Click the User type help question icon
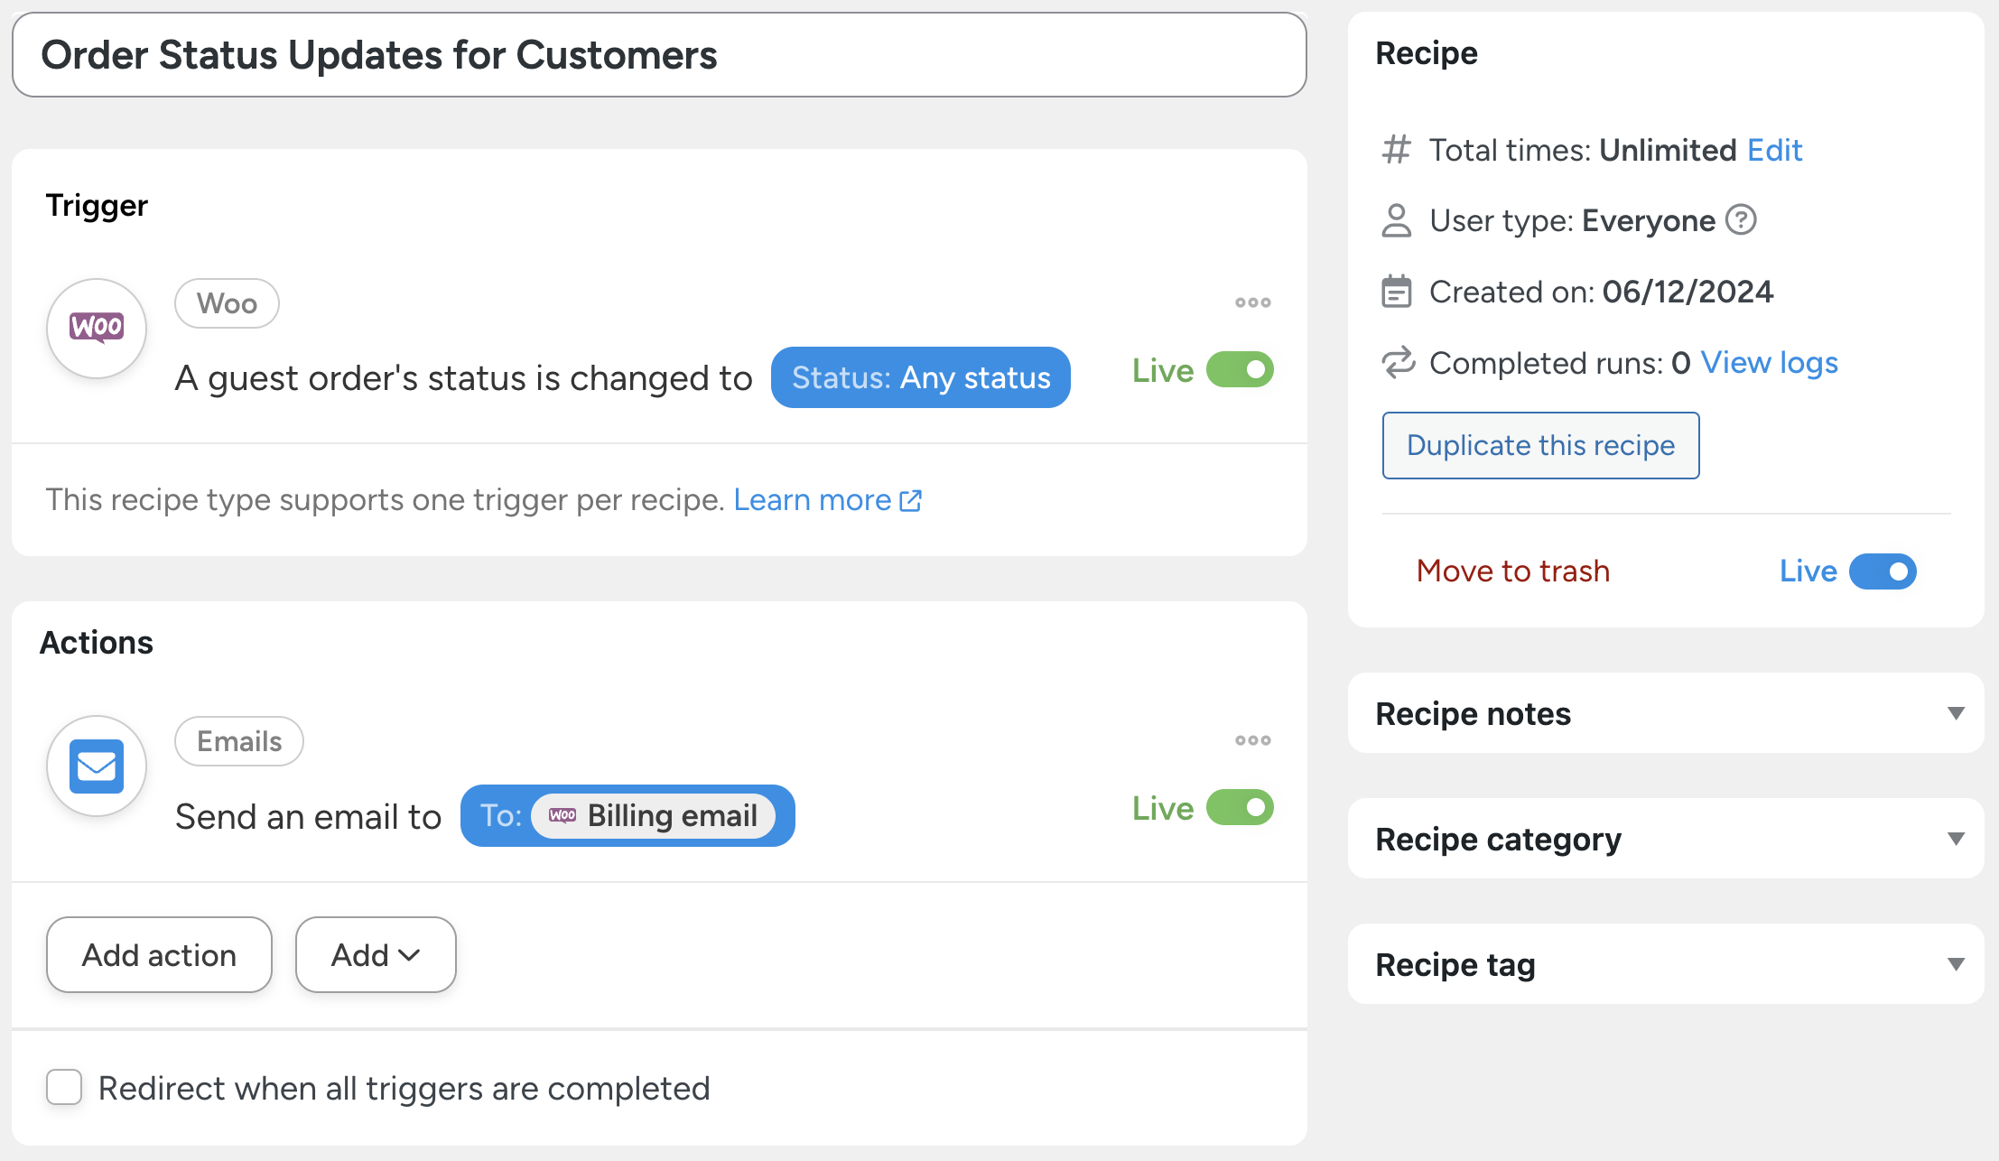This screenshot has height=1161, width=1999. click(1740, 220)
